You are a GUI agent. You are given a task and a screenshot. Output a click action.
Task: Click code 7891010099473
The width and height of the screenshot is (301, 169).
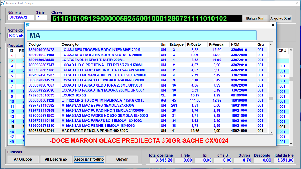click(x=41, y=50)
